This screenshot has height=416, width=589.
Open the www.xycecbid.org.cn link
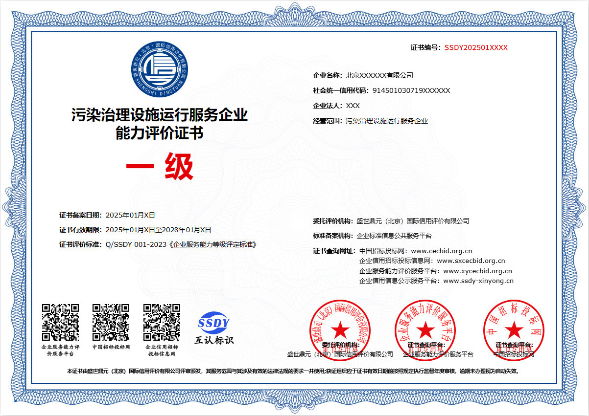(x=478, y=271)
